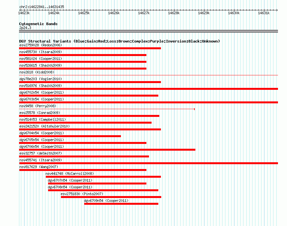287x226 pixels.
Task: Open nsv526615 (Shaikh2009) variant details
Action: 41,65
